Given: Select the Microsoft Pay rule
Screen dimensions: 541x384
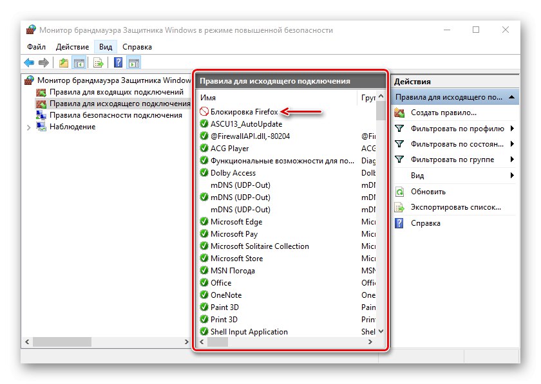Looking at the screenshot, I should pos(234,233).
